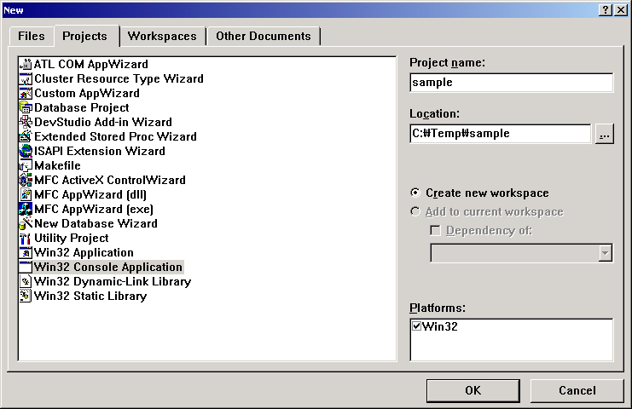Click the Location path input field

500,134
